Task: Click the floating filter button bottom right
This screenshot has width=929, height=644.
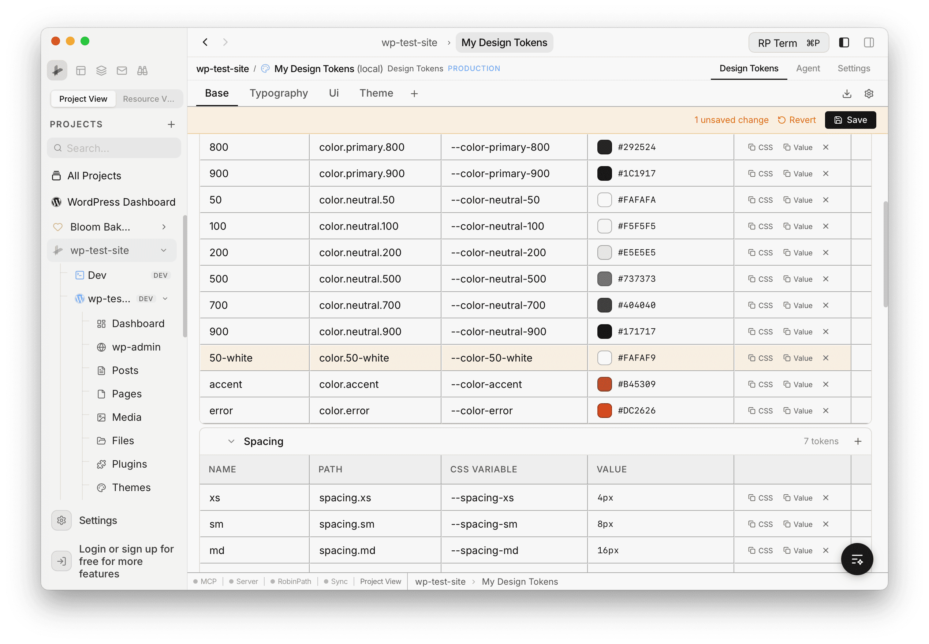Action: click(x=857, y=559)
